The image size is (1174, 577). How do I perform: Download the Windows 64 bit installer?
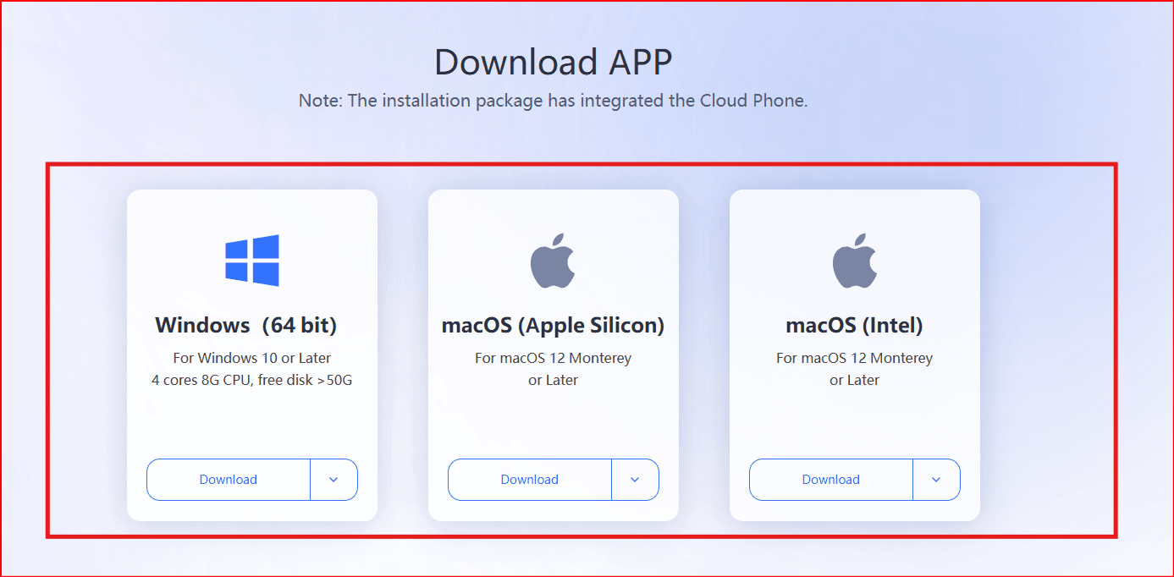(x=229, y=480)
